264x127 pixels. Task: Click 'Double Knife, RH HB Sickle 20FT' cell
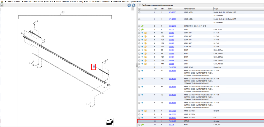pos(225,12)
